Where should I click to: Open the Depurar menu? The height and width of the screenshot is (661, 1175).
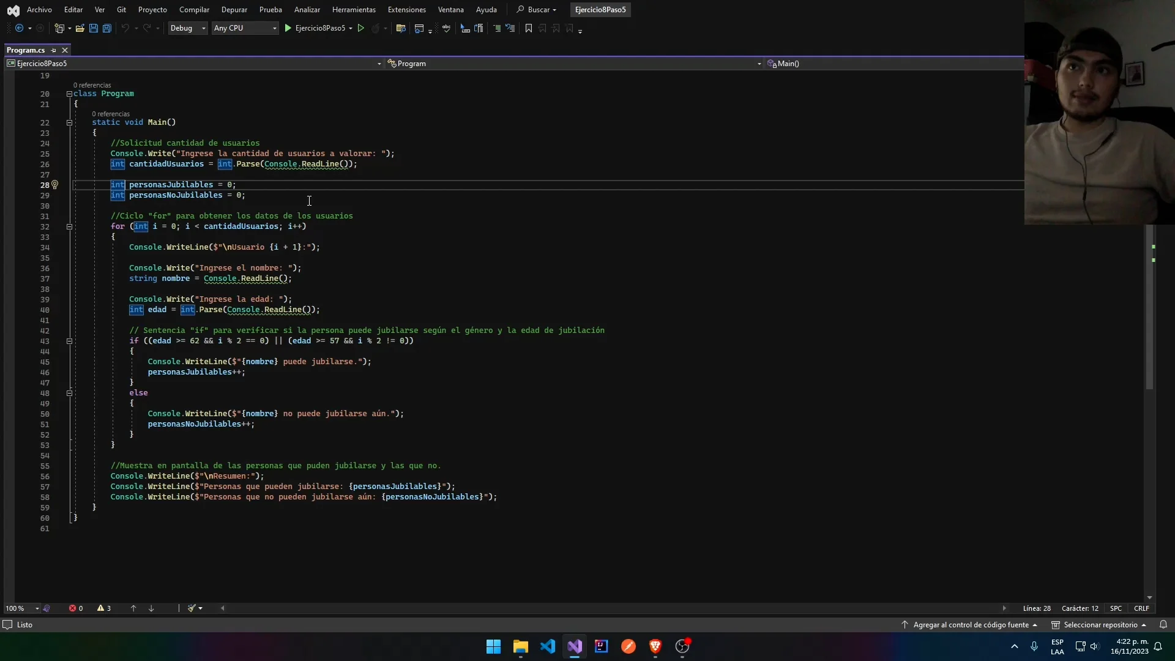click(x=234, y=10)
